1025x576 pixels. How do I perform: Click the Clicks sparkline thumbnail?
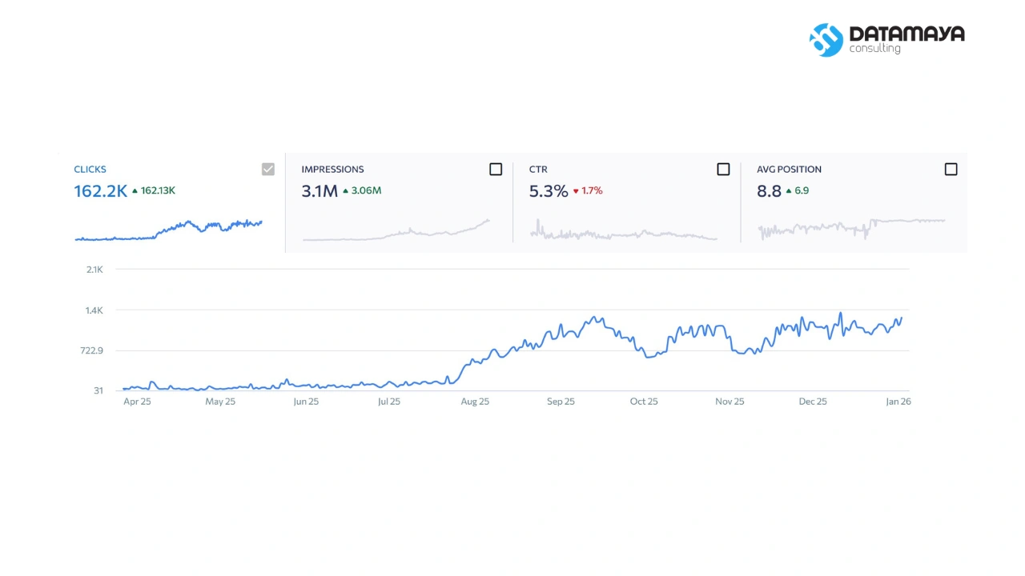tap(169, 230)
